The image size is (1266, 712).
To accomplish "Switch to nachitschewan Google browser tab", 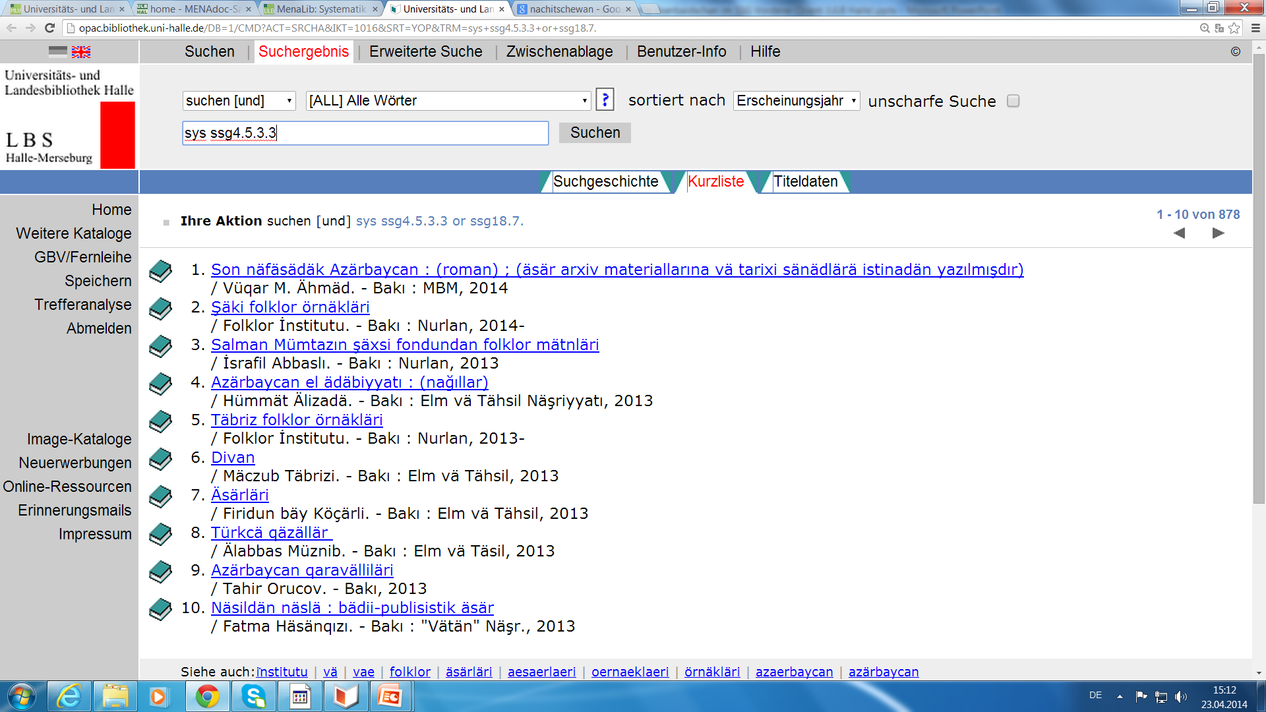I will point(574,9).
